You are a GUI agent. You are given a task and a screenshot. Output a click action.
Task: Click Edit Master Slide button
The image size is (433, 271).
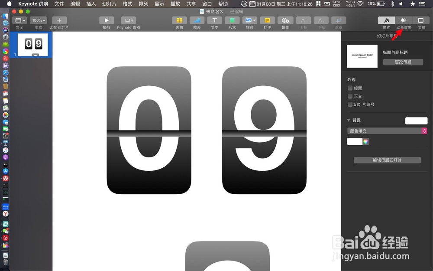click(387, 160)
